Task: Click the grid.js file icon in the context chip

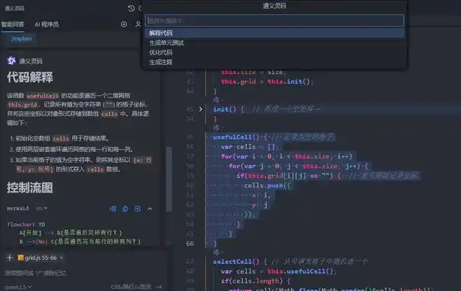Action: pos(21,258)
